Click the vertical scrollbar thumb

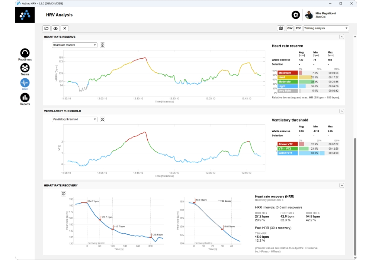[x=355, y=196]
